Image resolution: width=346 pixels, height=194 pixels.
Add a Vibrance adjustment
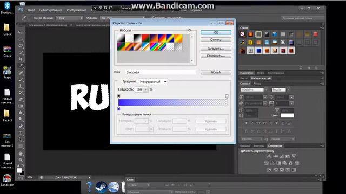294,156
